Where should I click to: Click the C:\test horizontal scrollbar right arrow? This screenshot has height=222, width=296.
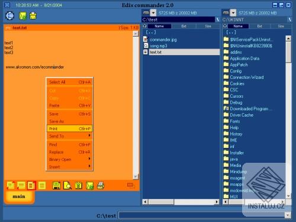click(217, 202)
